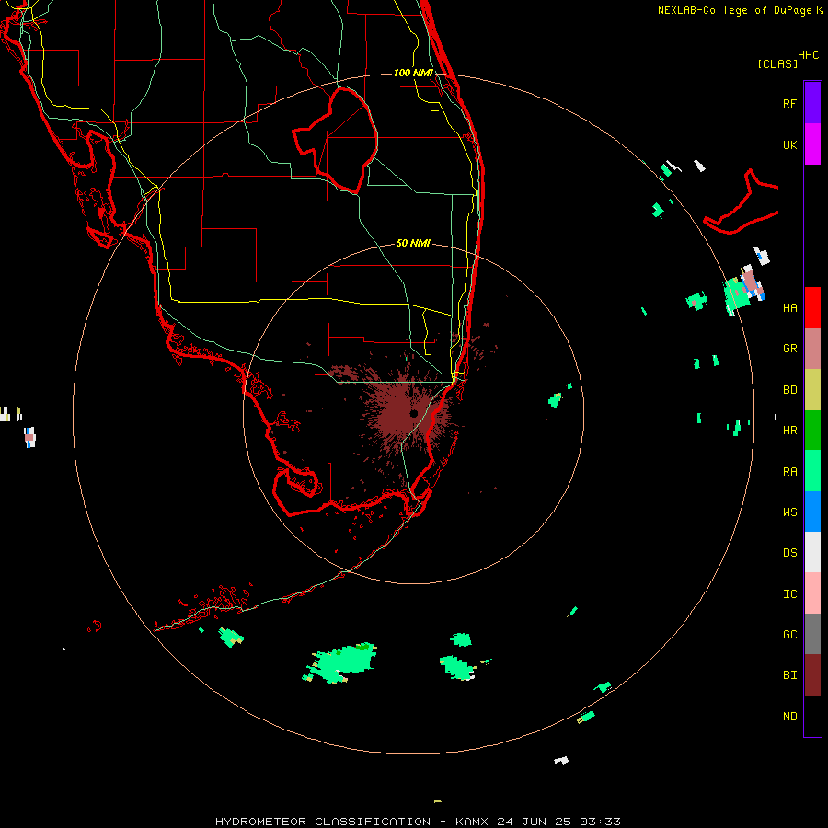Click the IC legend label
The height and width of the screenshot is (828, 828).
789,593
